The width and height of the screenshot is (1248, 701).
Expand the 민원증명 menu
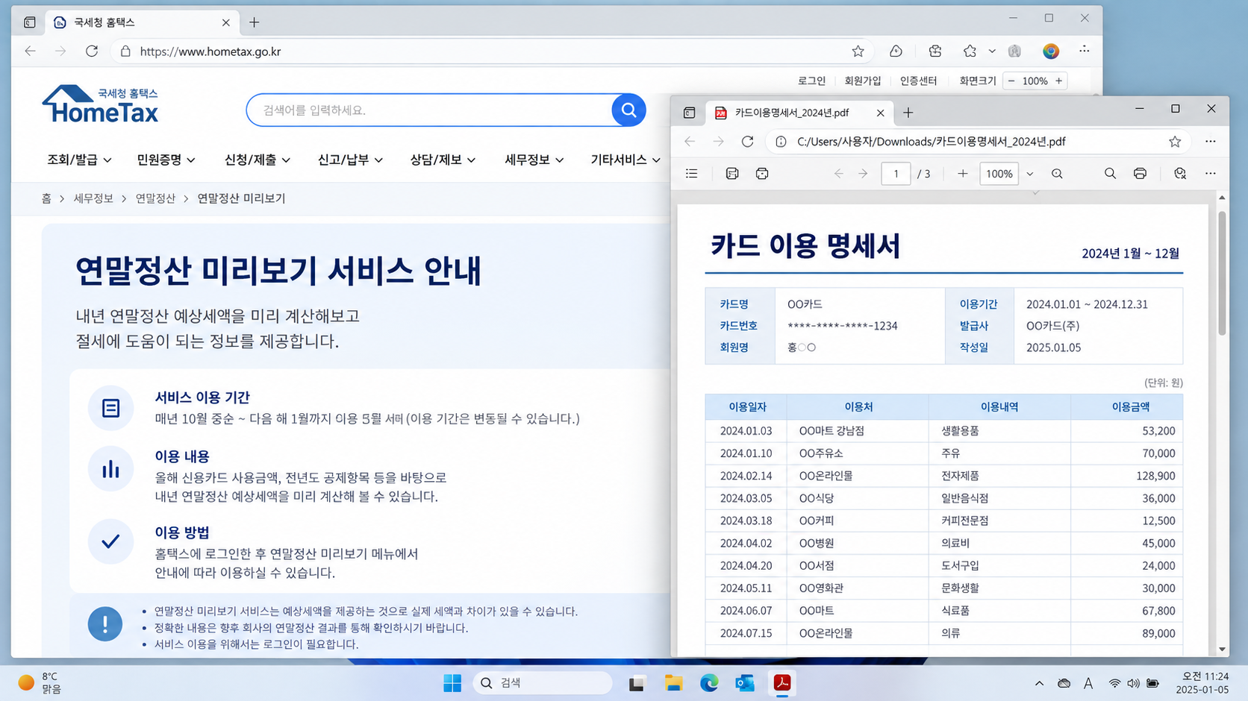pyautogui.click(x=166, y=160)
